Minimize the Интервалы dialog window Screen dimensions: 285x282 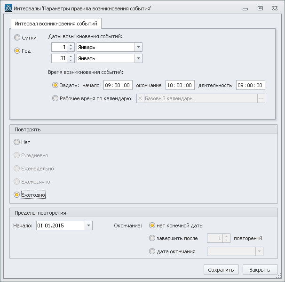(245, 8)
